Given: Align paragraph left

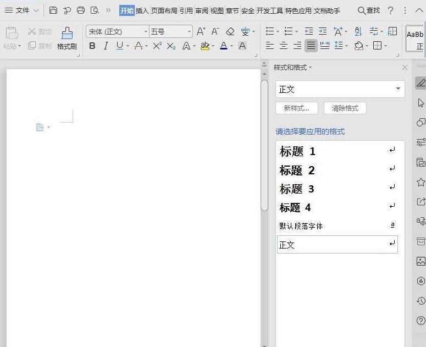Looking at the screenshot, I should pyautogui.click(x=269, y=46).
